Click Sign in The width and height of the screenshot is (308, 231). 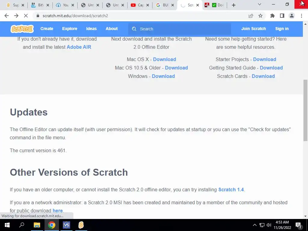282,29
